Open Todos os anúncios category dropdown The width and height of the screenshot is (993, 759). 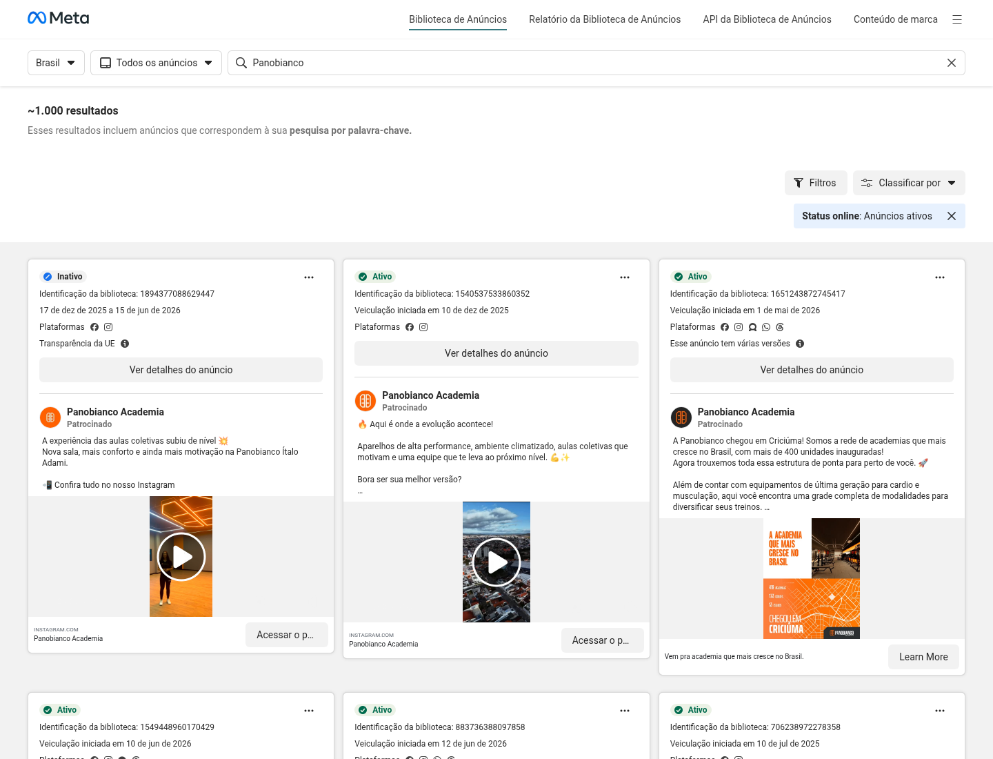pos(156,63)
